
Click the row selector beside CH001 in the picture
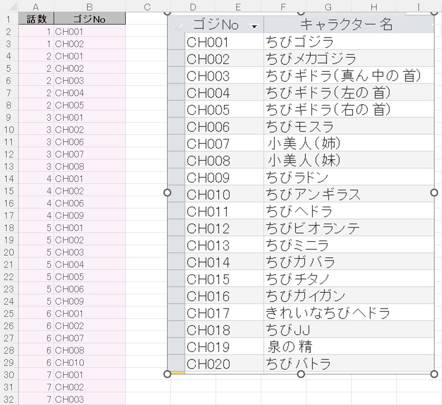(x=176, y=41)
